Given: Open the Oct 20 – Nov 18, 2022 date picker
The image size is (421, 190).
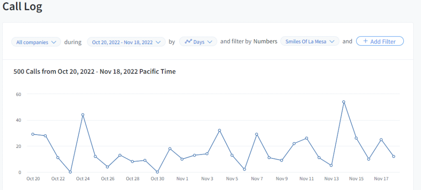Looking at the screenshot, I should point(126,42).
